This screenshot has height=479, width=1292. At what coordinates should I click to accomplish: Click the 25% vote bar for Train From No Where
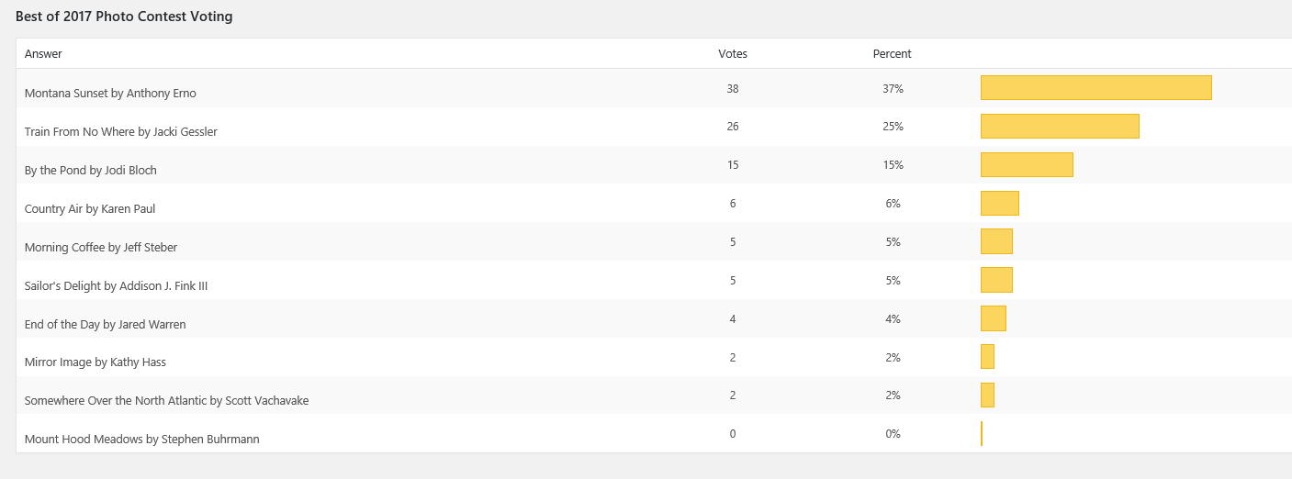click(x=1060, y=127)
